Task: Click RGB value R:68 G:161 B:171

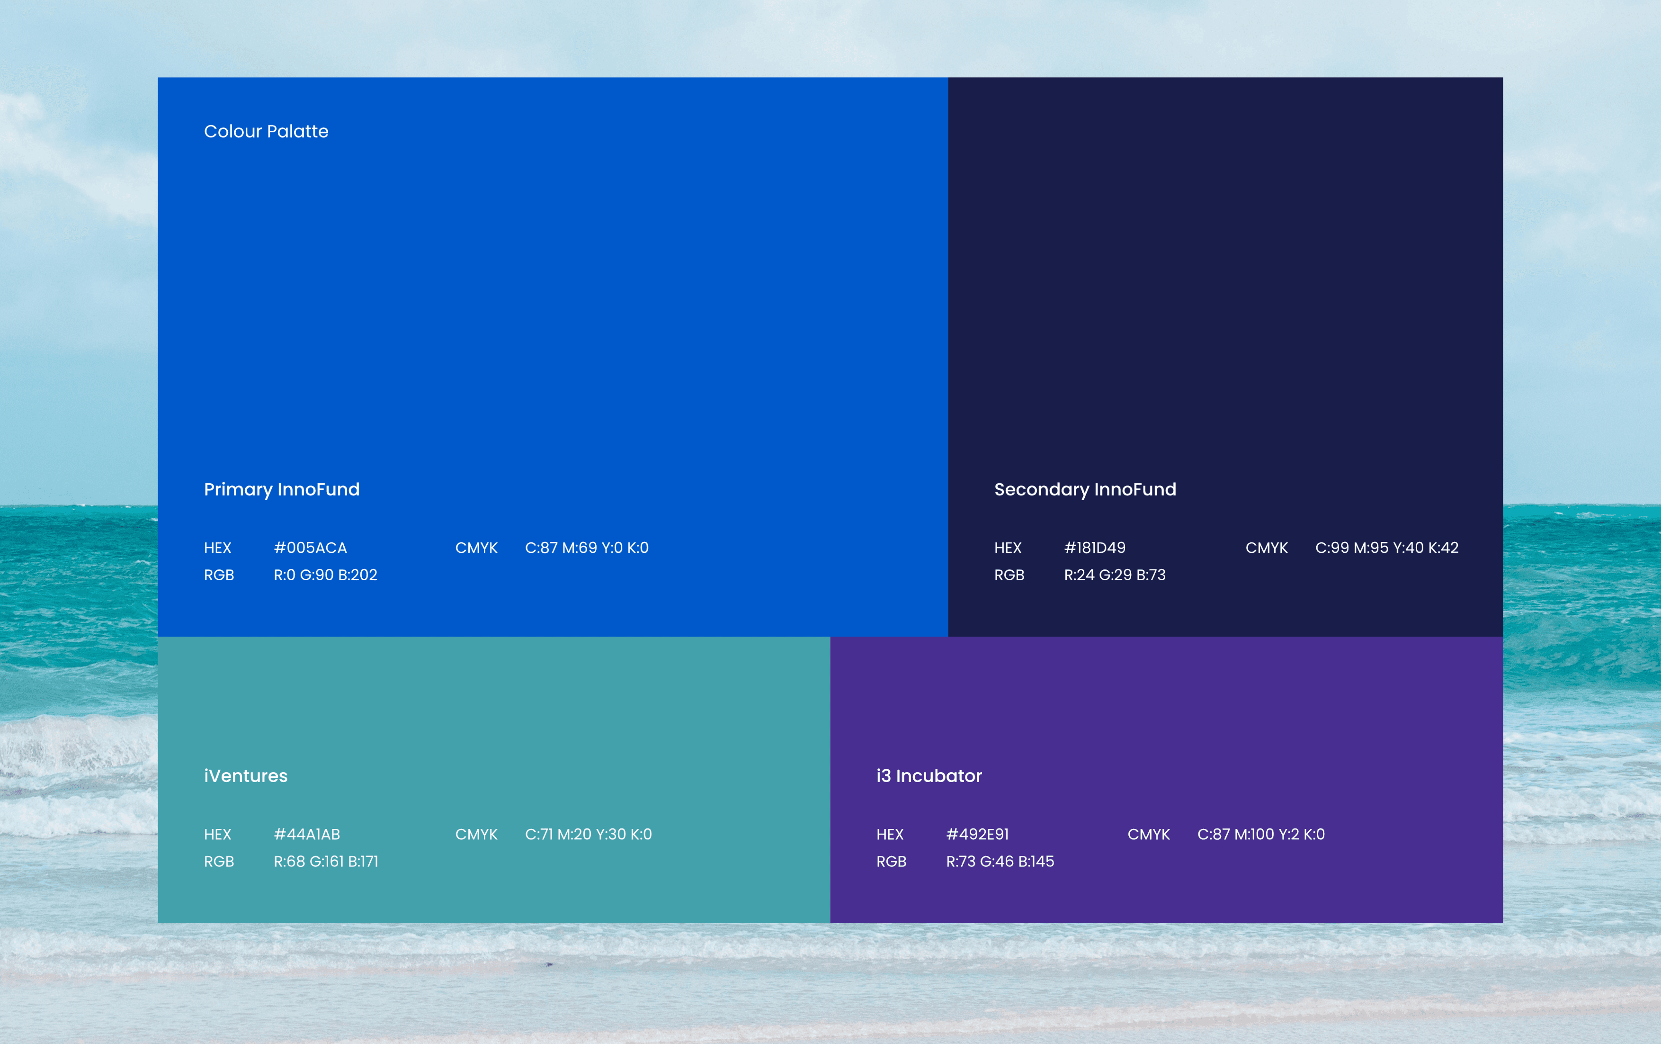Action: [x=326, y=861]
